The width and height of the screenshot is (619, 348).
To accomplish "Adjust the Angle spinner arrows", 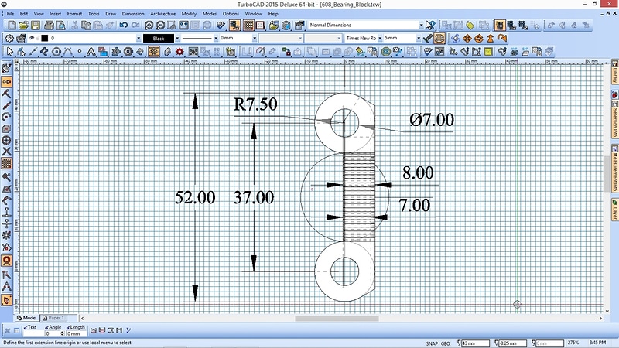I will [62, 334].
